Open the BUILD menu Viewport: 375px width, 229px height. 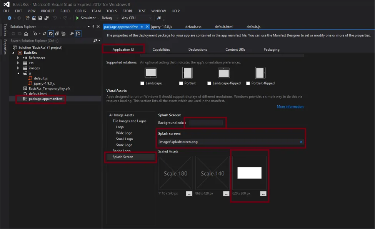(x=65, y=11)
